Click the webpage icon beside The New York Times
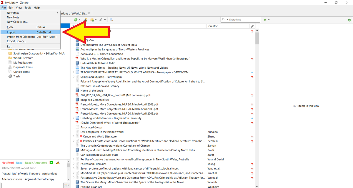This screenshot has height=188, width=353. coord(78,67)
